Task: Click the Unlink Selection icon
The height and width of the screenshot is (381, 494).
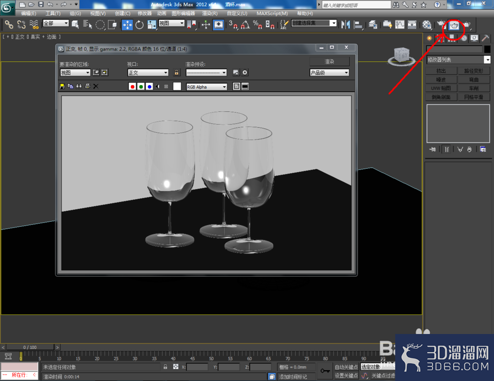Action: pos(21,24)
